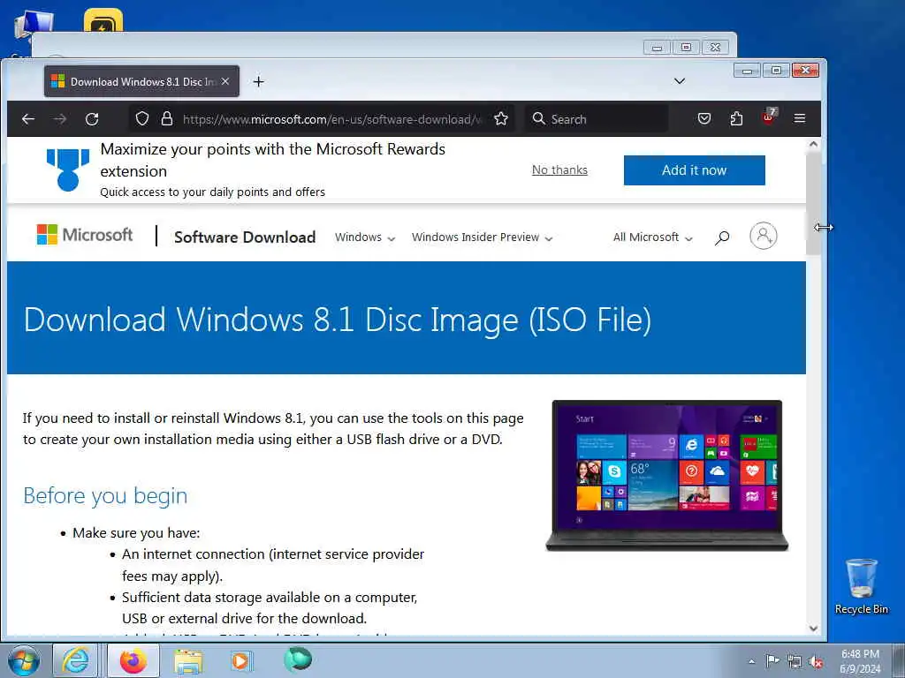Go back with Firefox back arrow

point(27,119)
